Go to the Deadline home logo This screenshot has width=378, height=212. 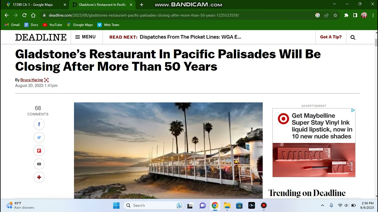click(41, 37)
